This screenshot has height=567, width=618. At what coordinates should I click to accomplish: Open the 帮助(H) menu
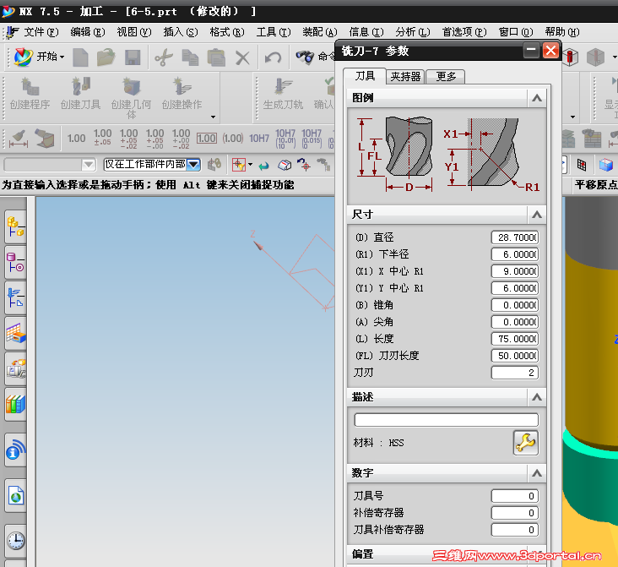[562, 32]
